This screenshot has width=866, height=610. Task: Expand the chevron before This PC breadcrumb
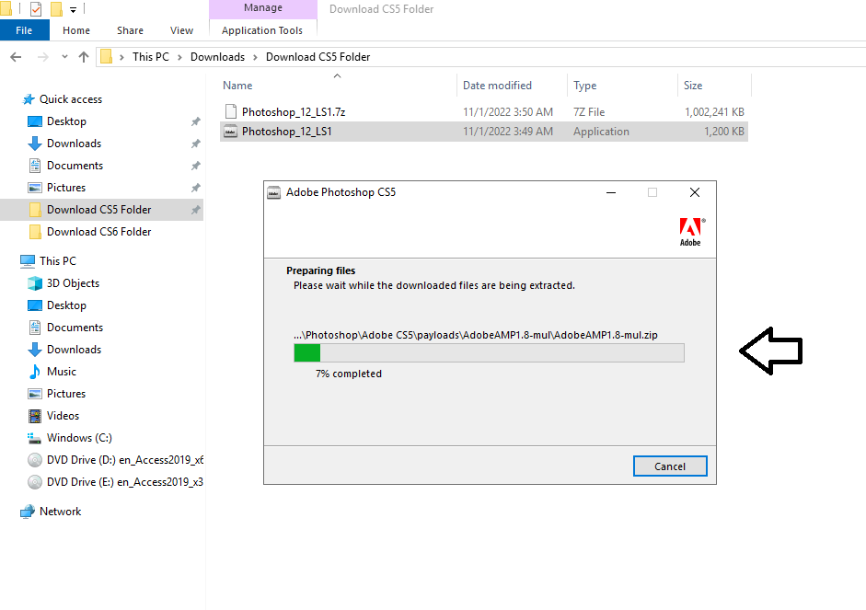coord(122,57)
